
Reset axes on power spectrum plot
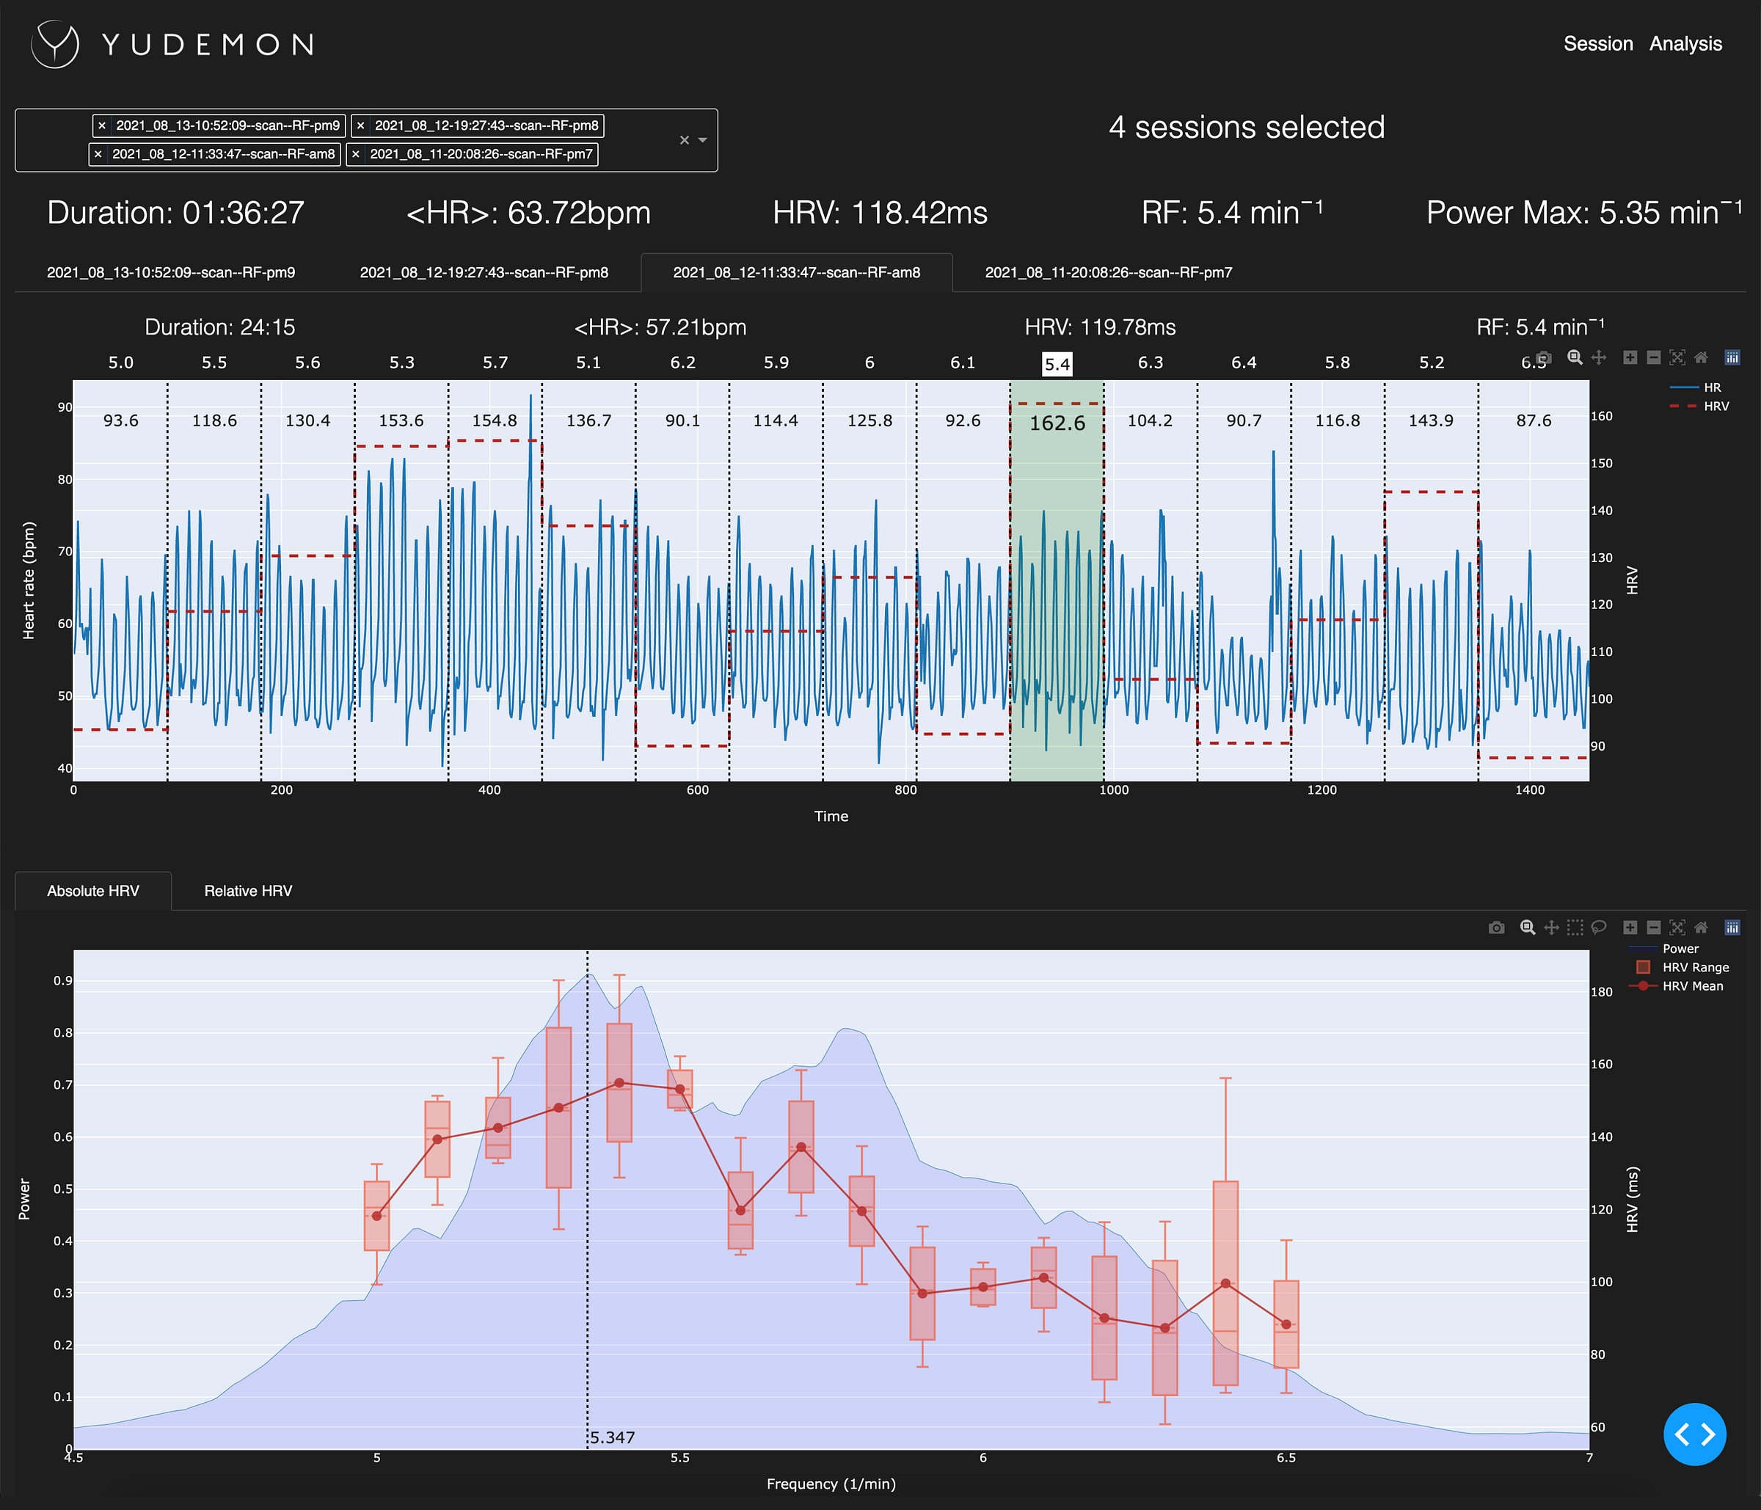pos(1701,928)
